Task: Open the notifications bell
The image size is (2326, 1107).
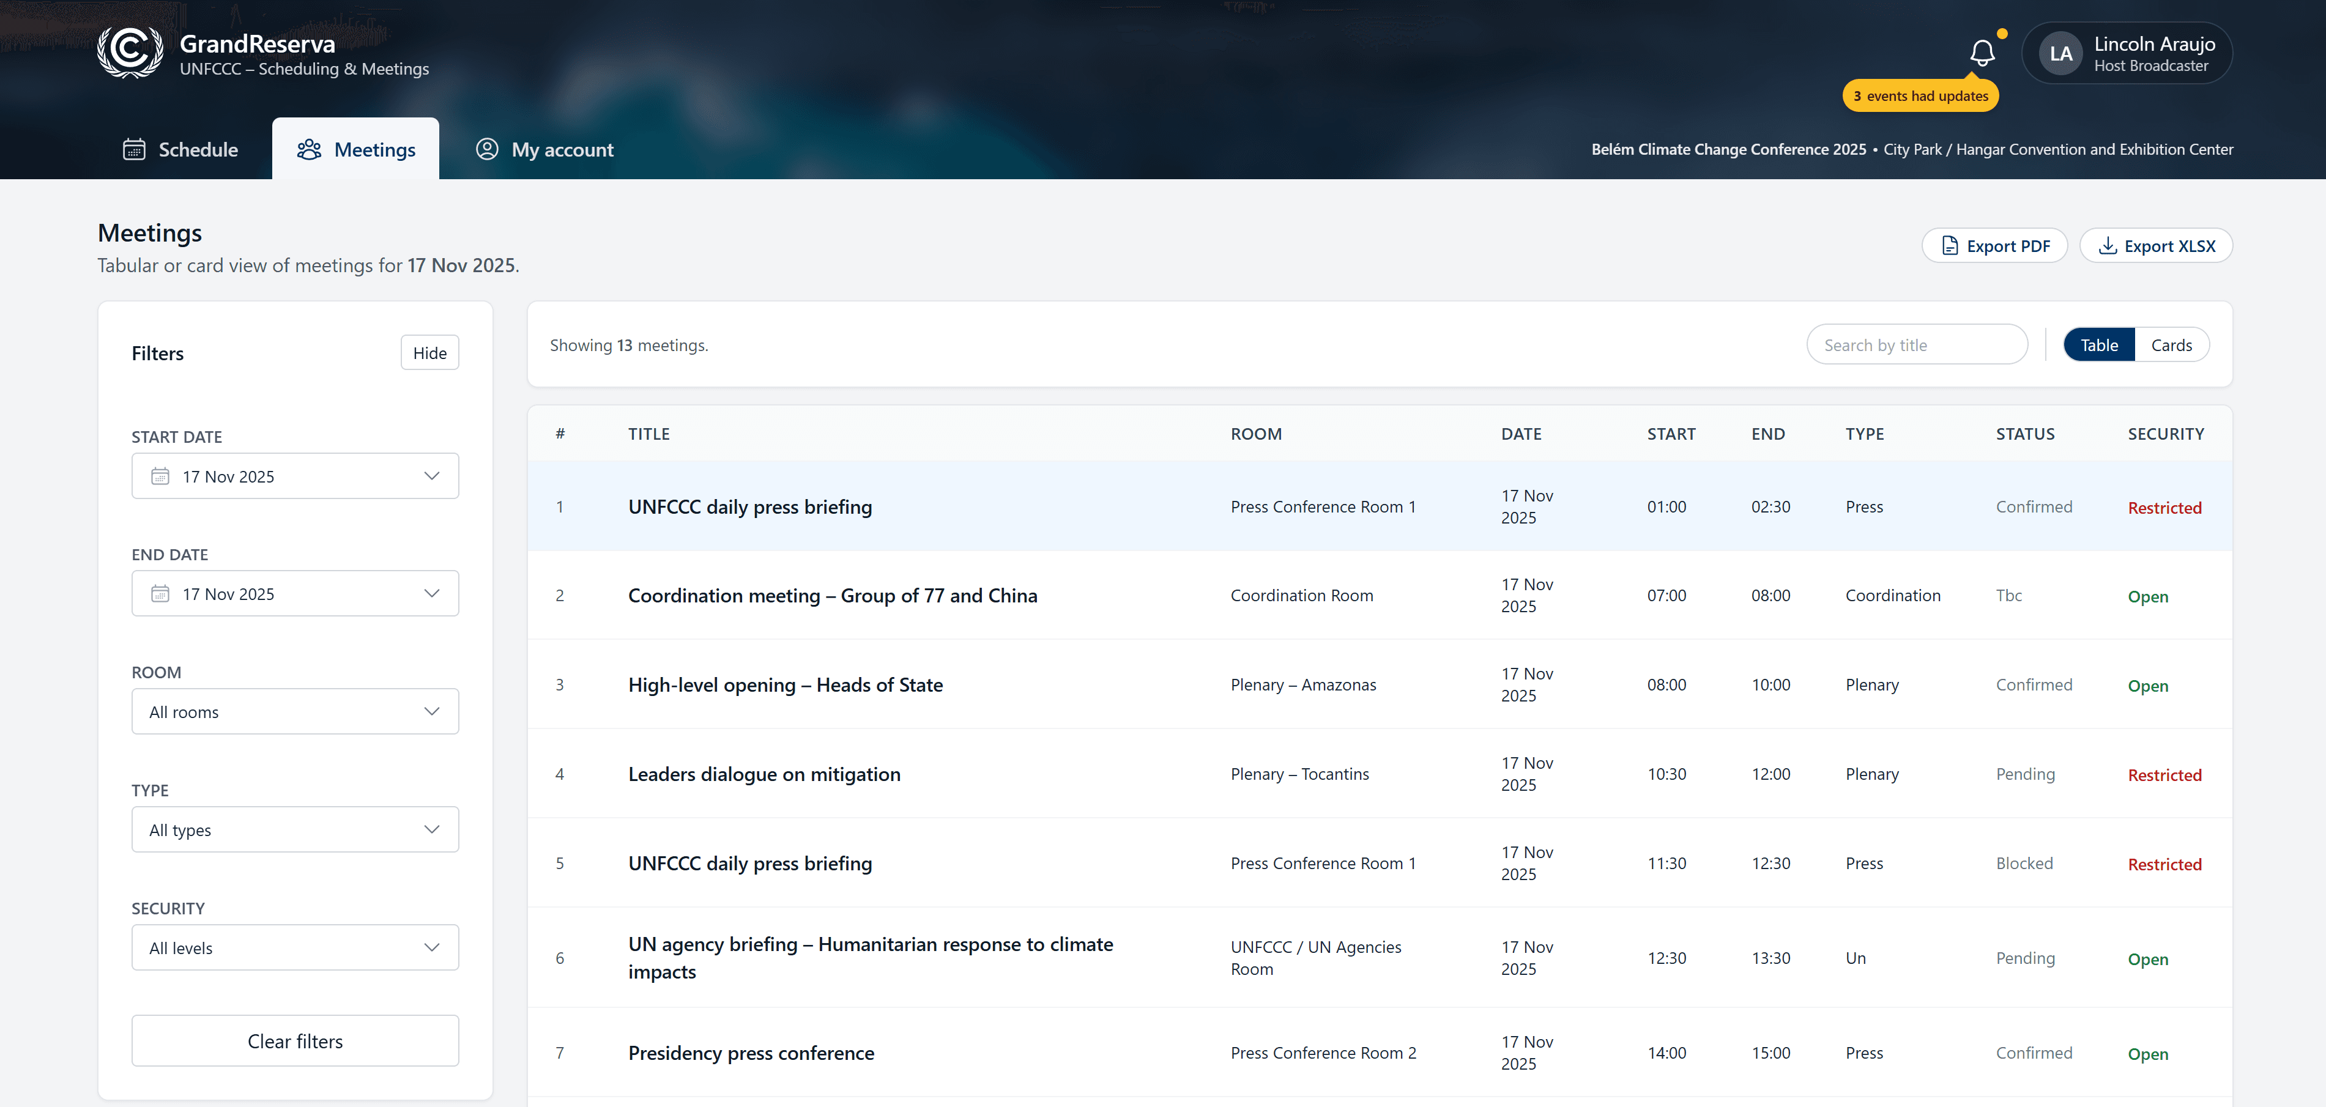Action: point(1982,53)
